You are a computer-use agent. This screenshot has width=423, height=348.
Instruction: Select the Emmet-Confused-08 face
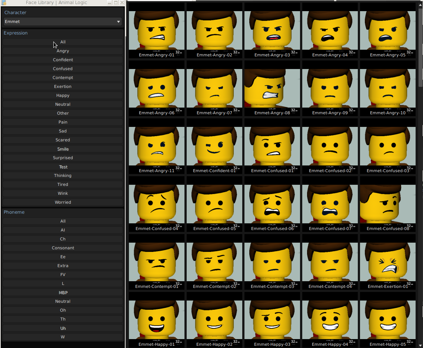coord(388,204)
